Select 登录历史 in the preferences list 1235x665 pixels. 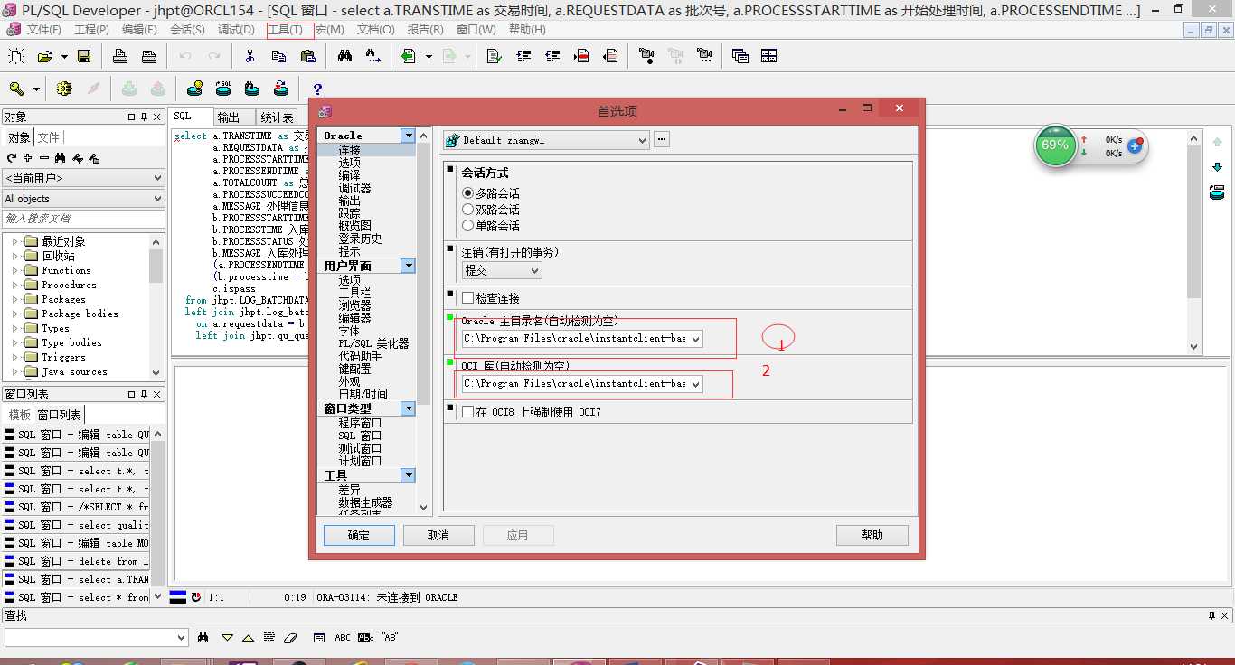click(x=360, y=239)
